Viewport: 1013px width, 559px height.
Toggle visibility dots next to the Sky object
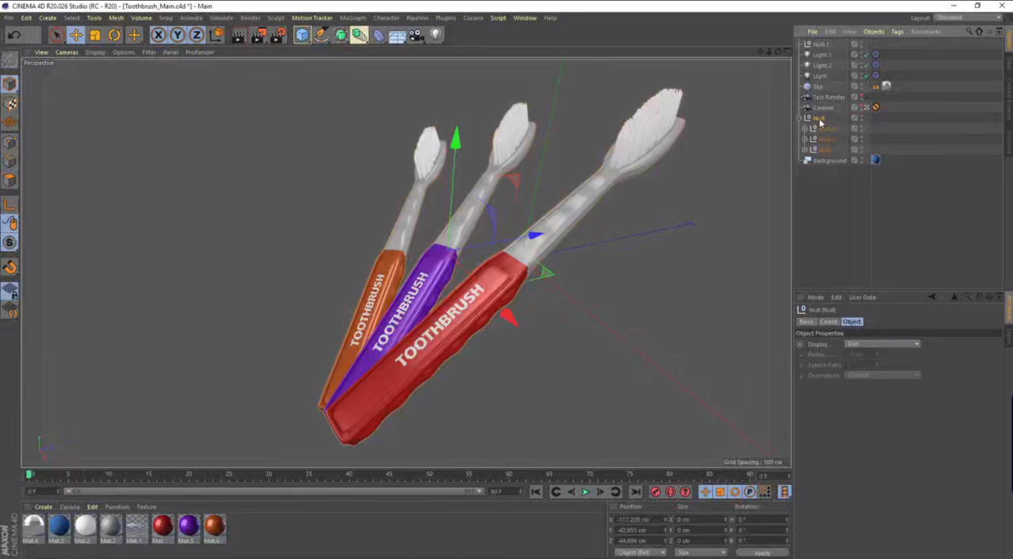(x=862, y=87)
